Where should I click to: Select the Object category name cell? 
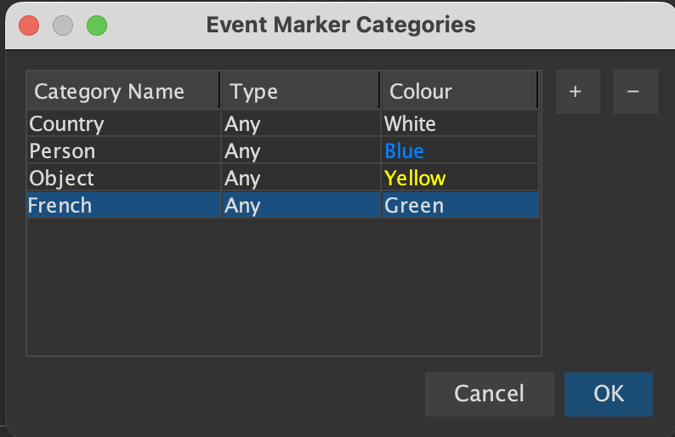(x=123, y=179)
